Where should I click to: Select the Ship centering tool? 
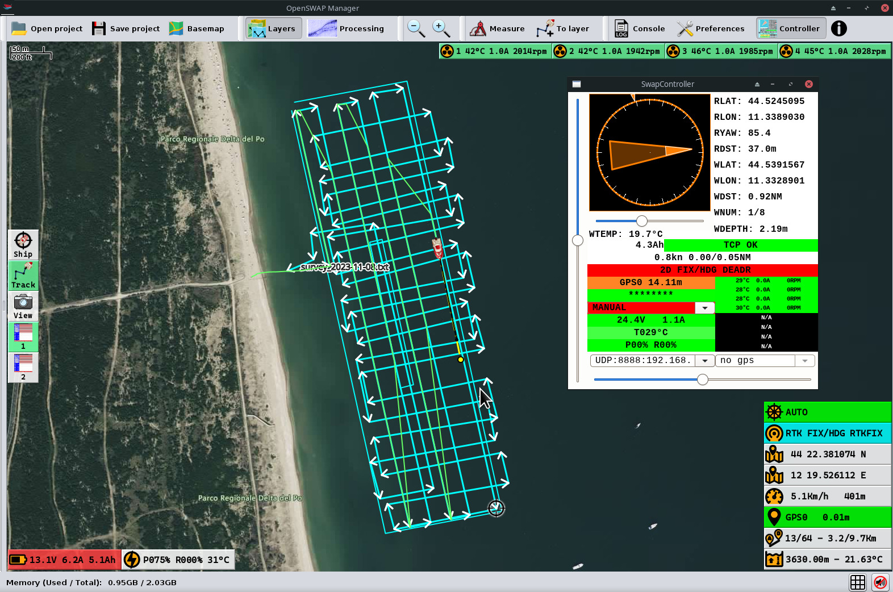(23, 245)
